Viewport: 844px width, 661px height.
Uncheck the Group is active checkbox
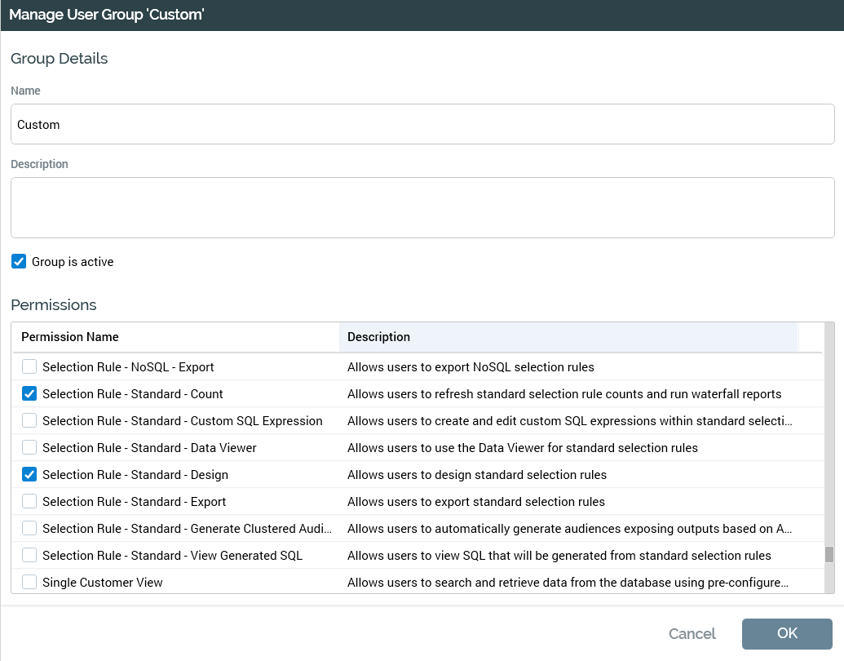(x=19, y=262)
